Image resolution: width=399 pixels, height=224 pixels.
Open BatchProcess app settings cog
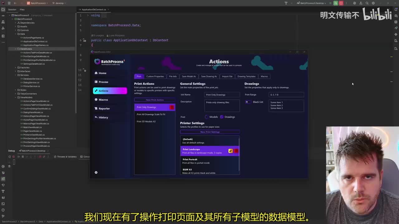pyautogui.click(x=96, y=172)
